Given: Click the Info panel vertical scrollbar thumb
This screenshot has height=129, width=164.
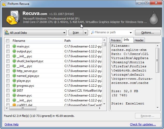Looking at the screenshot, I should 158,60.
